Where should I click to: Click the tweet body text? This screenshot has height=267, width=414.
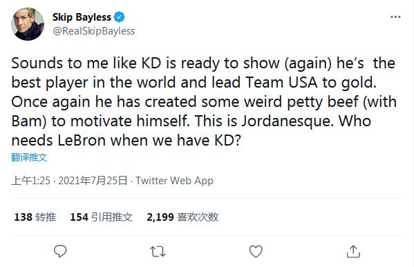coord(204,101)
